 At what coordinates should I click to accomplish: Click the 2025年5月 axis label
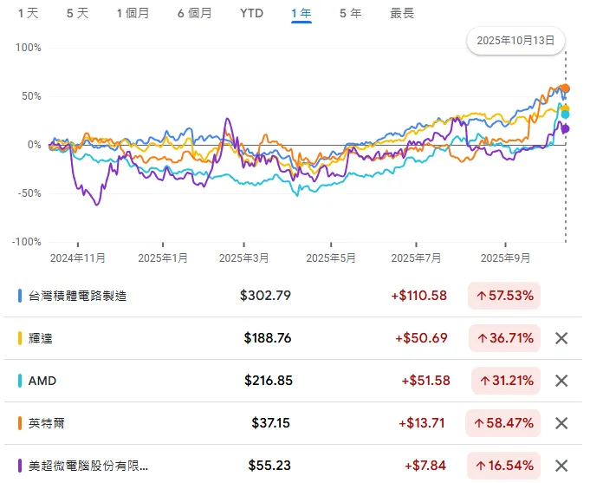331,258
